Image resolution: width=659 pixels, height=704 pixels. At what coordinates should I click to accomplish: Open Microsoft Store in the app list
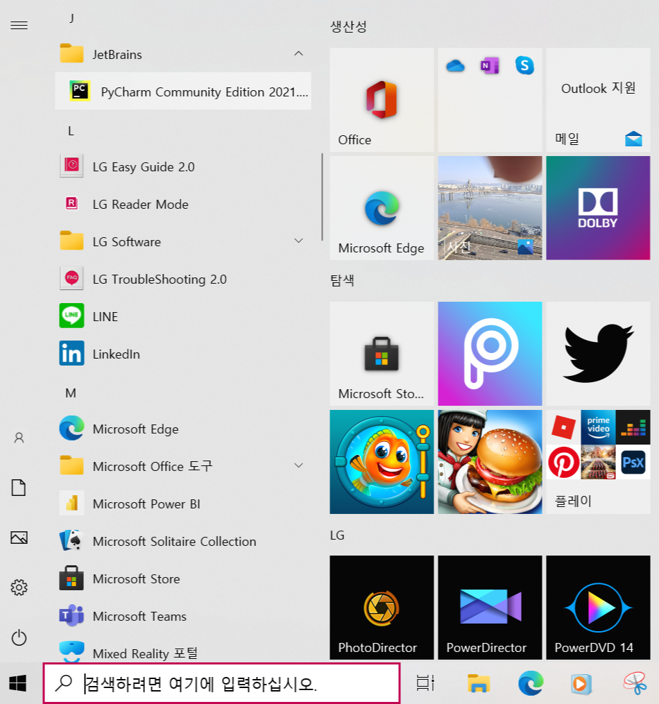(x=183, y=578)
